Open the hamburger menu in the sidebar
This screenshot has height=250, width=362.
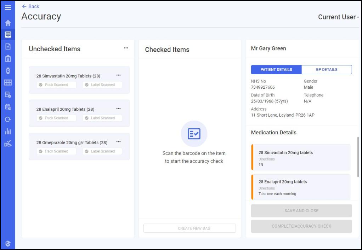tap(8, 7)
